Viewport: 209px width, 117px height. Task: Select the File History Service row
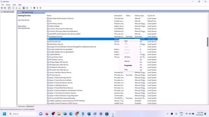102,24
